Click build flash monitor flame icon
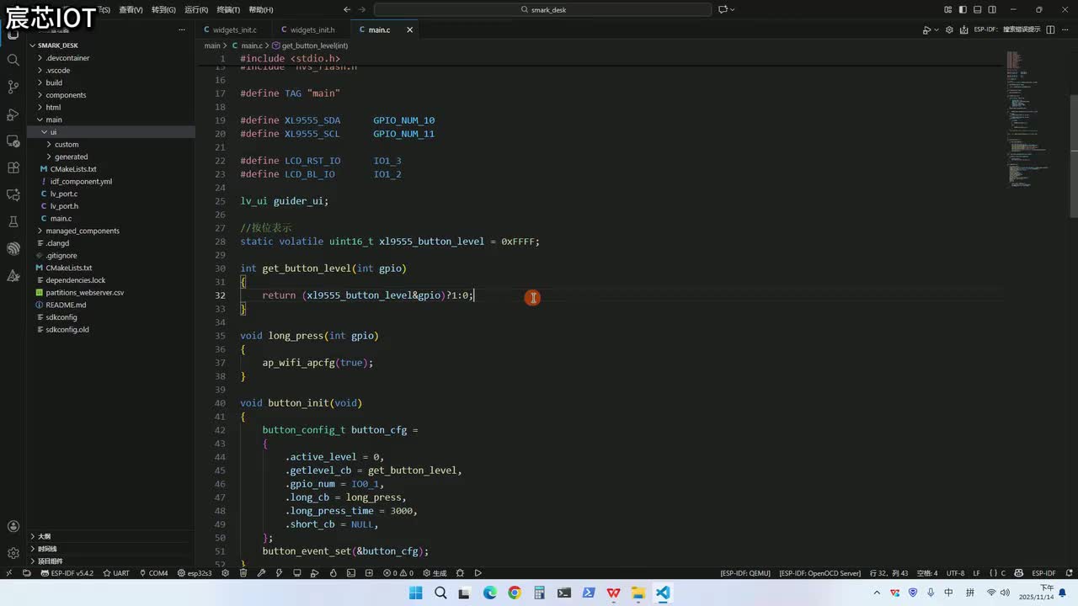The width and height of the screenshot is (1078, 606). pos(333,573)
